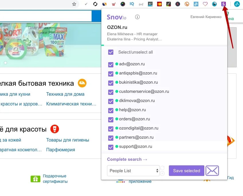
Task: Click the customerservice@ozon.ru email text
Action: coord(144,91)
